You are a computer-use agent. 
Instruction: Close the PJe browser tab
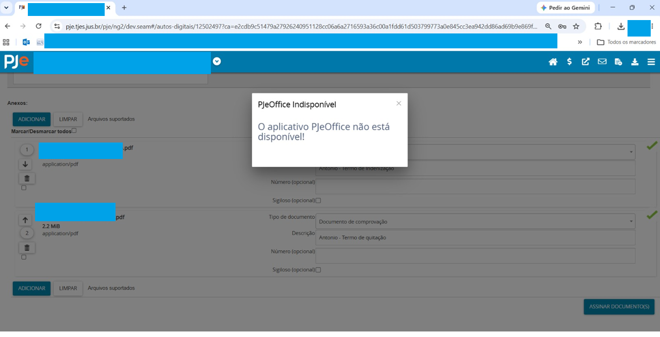click(108, 8)
